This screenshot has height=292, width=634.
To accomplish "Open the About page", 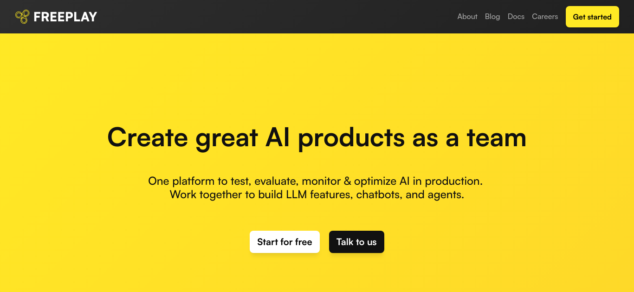I will pos(467,17).
